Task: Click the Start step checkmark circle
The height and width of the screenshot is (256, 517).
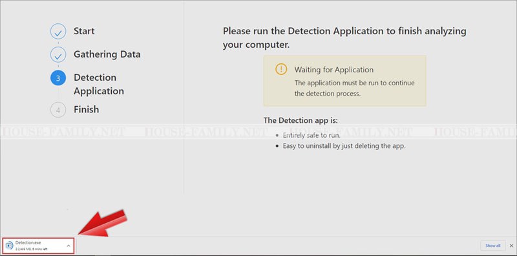Action: (58, 31)
